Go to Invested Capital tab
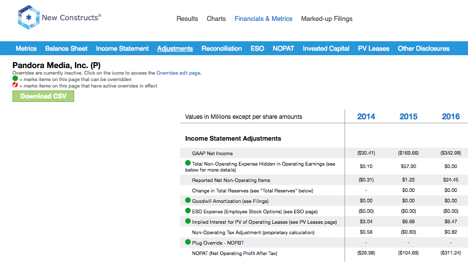This screenshot has height=262, width=468. click(x=326, y=48)
